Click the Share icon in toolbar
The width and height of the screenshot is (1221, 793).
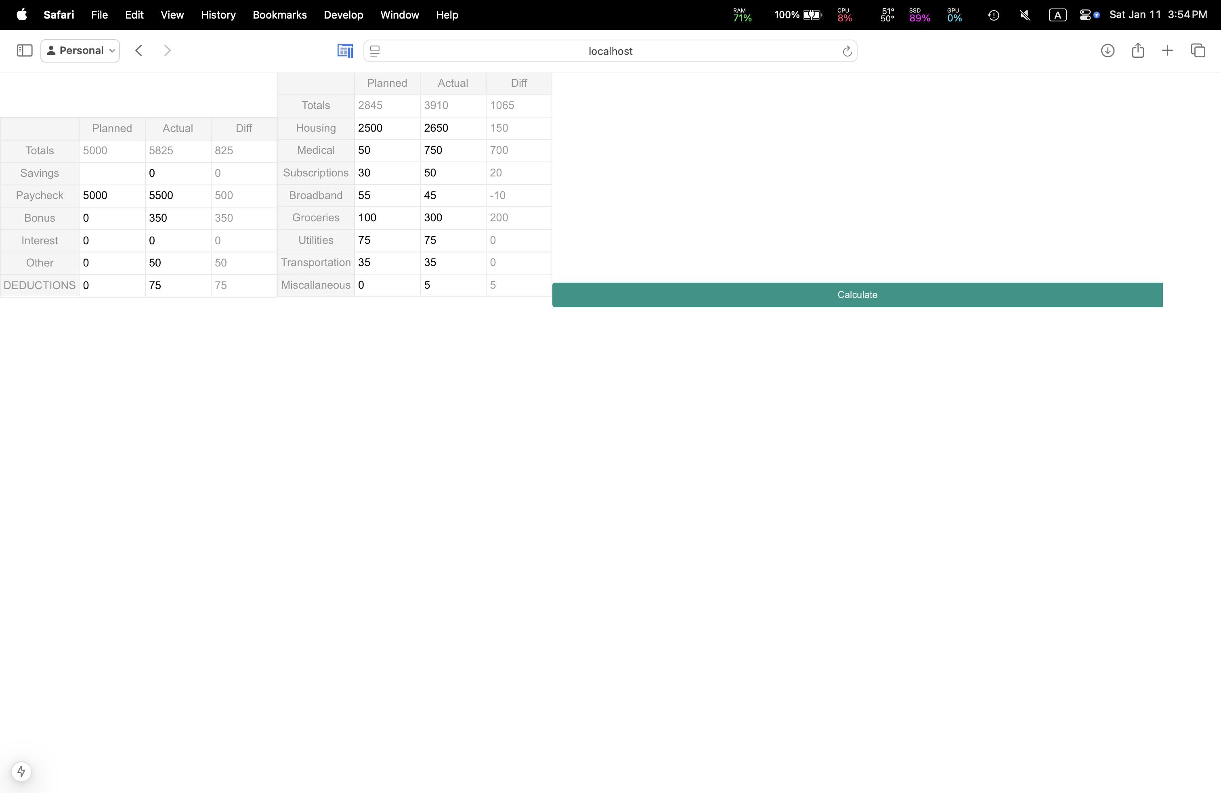[x=1137, y=50]
